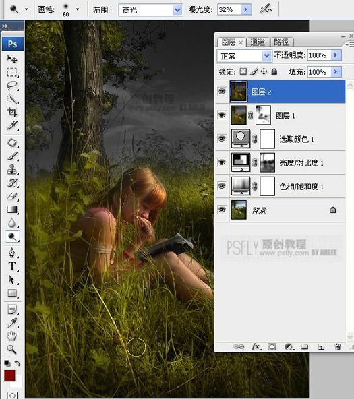
Task: Open the 不透明度 opacity slider arrow
Action: click(336, 55)
